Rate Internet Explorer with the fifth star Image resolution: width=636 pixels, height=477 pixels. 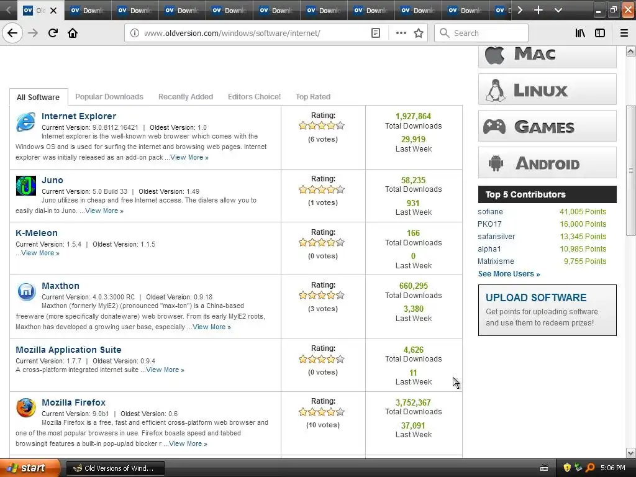click(x=340, y=125)
